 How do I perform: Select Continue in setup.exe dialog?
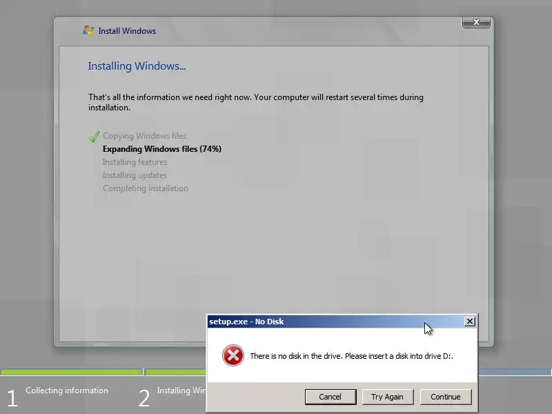pyautogui.click(x=445, y=397)
